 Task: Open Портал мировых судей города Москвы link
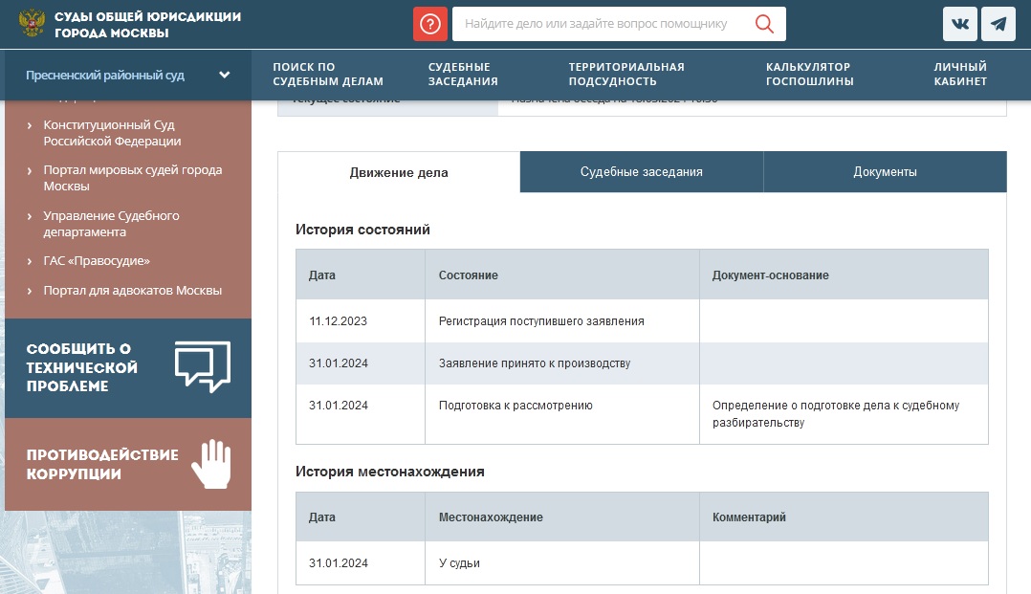pyautogui.click(x=132, y=178)
